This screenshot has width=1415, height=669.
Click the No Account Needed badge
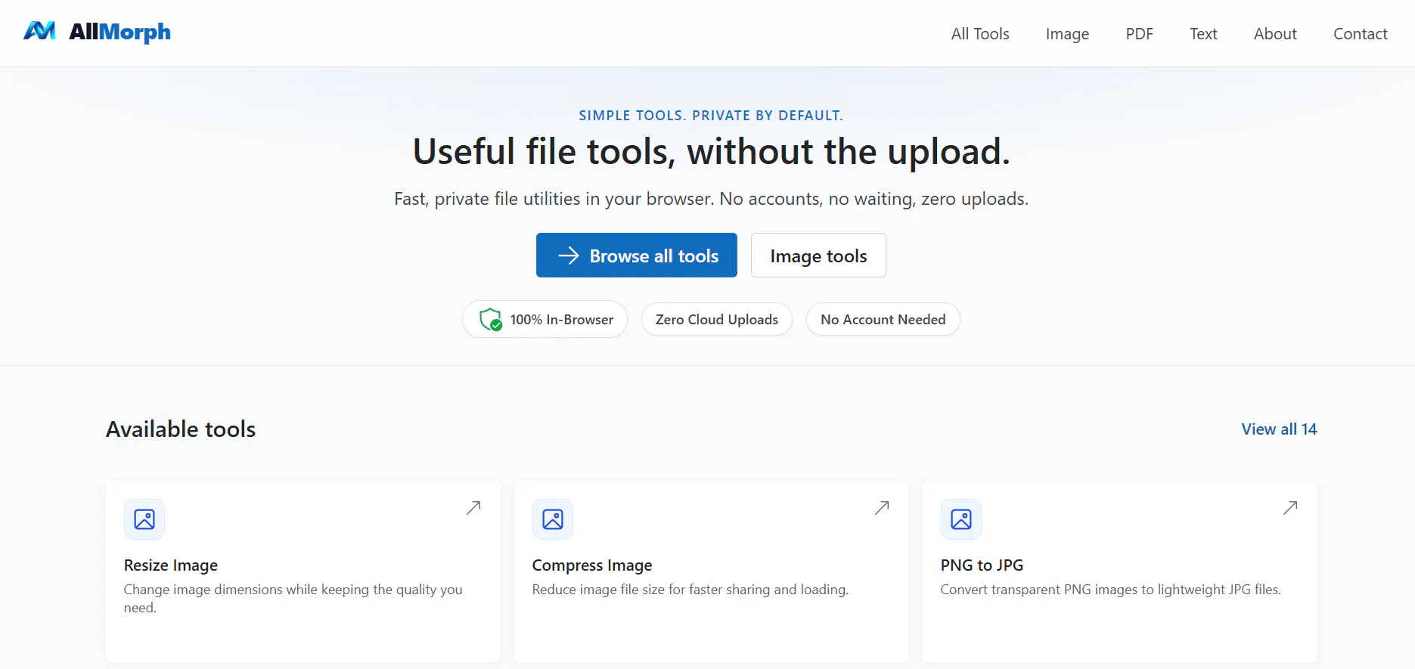coord(883,320)
